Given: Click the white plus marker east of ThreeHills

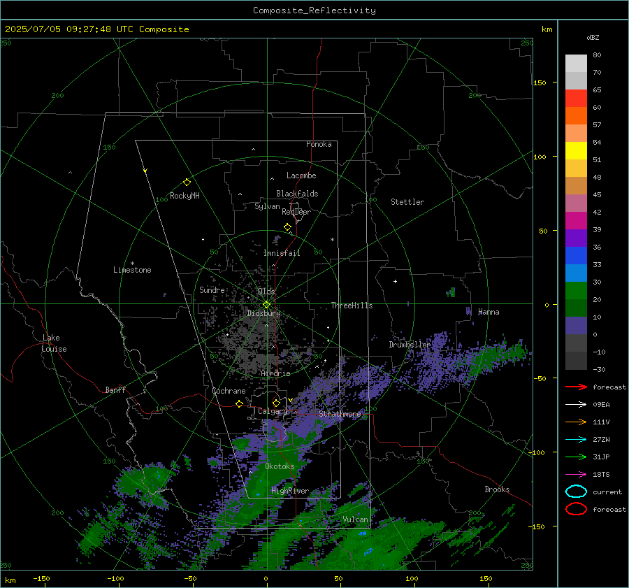Looking at the screenshot, I should 395,281.
